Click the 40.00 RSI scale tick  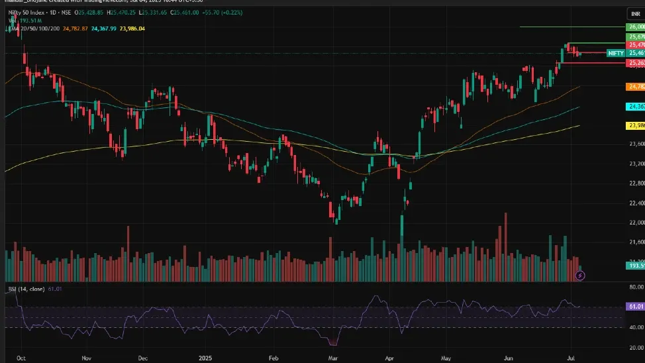(x=636, y=328)
